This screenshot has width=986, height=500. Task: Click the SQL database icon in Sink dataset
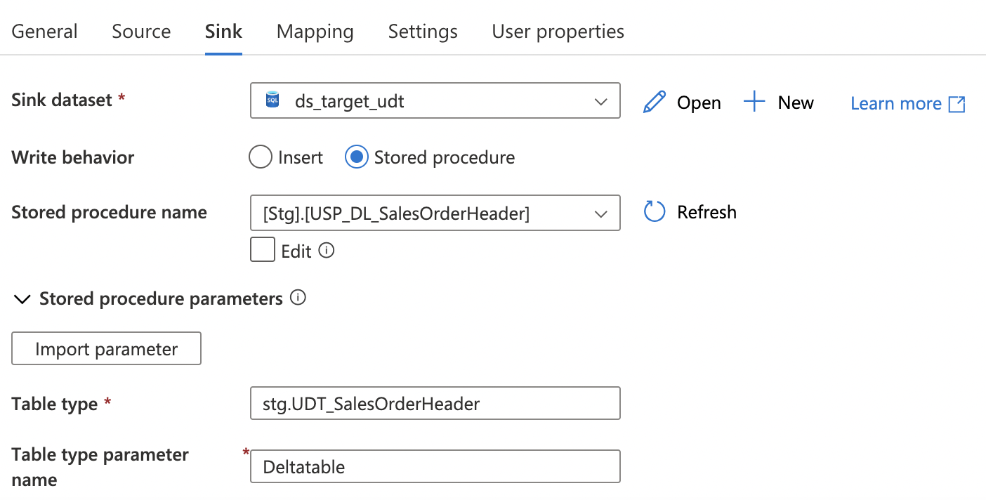[x=272, y=101]
